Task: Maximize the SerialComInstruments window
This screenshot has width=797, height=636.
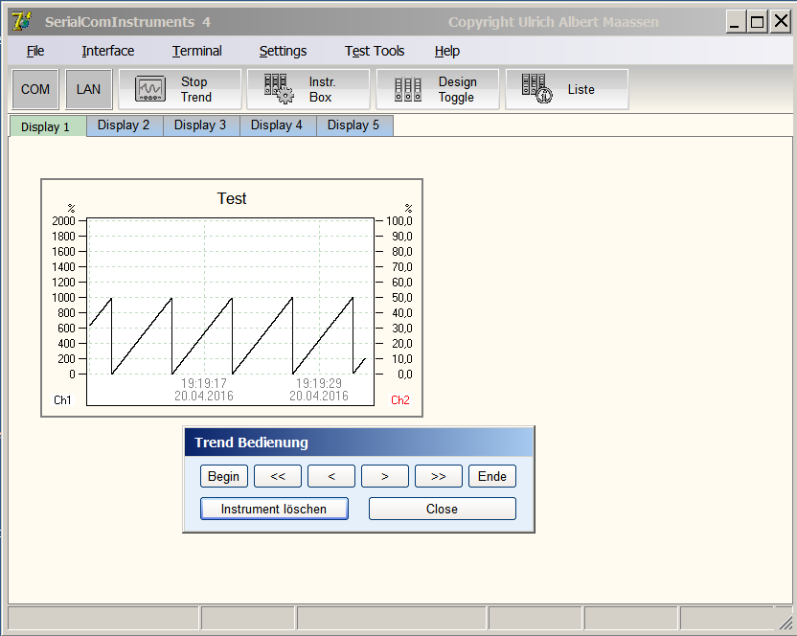Action: coord(758,22)
